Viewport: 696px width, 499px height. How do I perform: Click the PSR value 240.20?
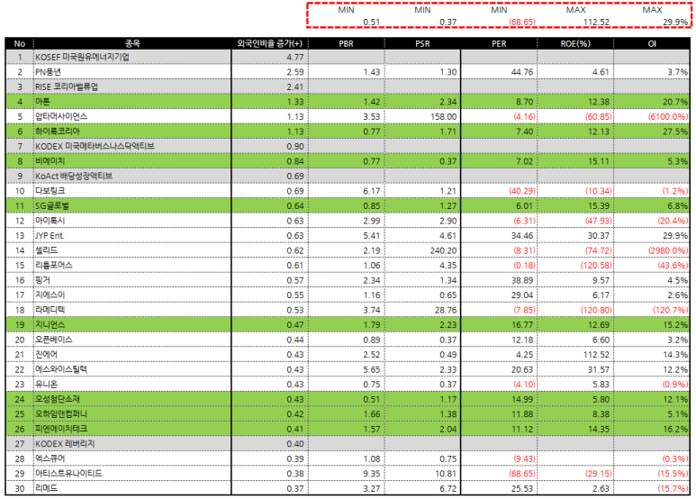click(443, 250)
